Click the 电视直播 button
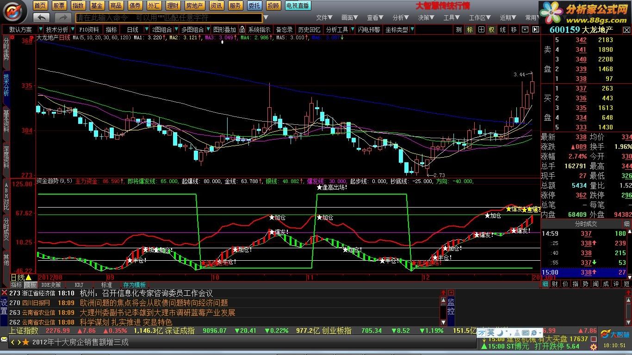The image size is (632, 355). 297,6
